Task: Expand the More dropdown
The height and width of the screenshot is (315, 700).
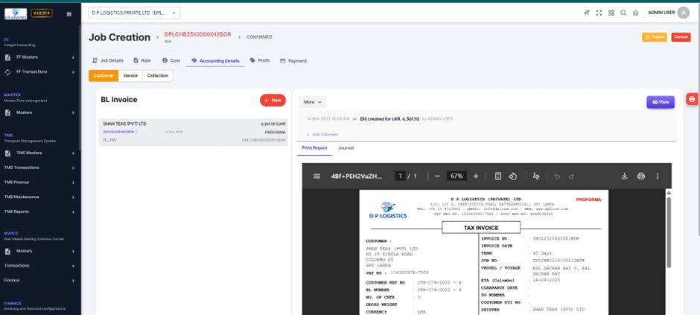Action: [x=312, y=102]
